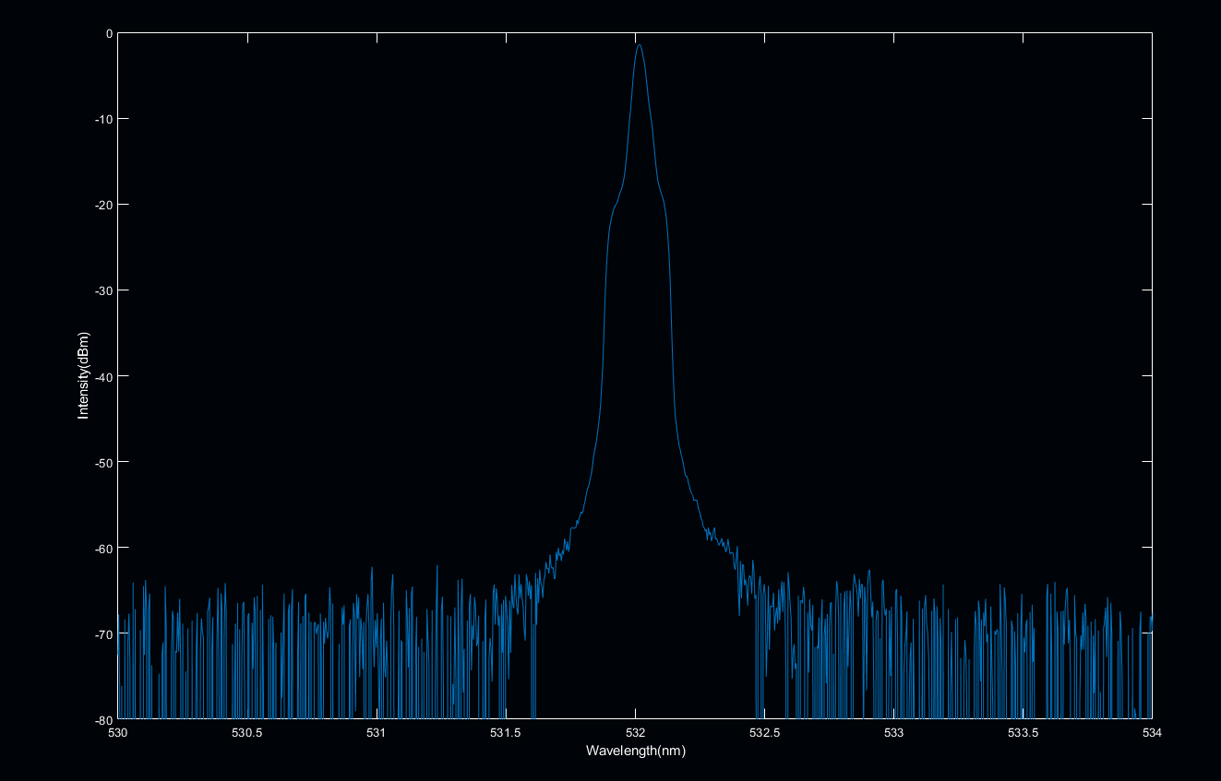Select the 532 x-axis tick label
Viewport: 1221px width, 781px height.
click(x=635, y=733)
